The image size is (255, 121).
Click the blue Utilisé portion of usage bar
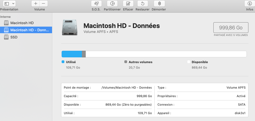coord(72,54)
